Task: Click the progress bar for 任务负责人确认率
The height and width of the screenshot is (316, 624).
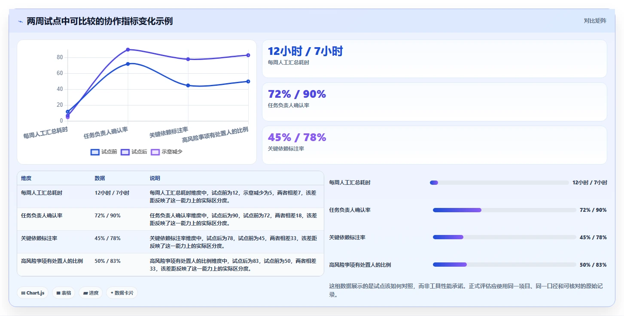Action: pos(504,210)
